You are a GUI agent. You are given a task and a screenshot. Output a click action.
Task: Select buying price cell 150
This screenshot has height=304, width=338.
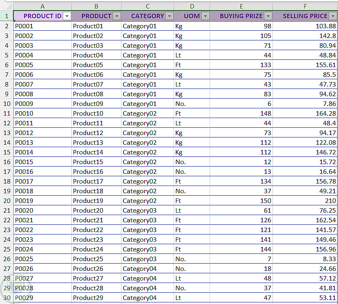coord(241,201)
